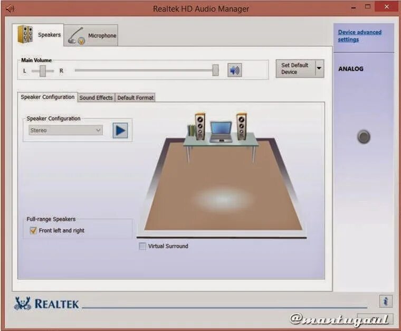Open the Default Format tab

(135, 98)
